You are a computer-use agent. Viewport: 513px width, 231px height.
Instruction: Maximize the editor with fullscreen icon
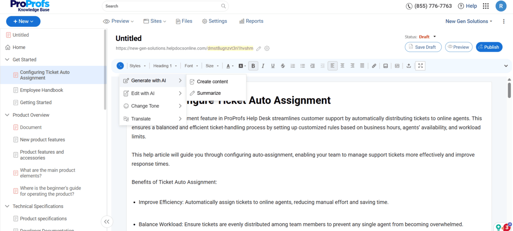pyautogui.click(x=421, y=66)
